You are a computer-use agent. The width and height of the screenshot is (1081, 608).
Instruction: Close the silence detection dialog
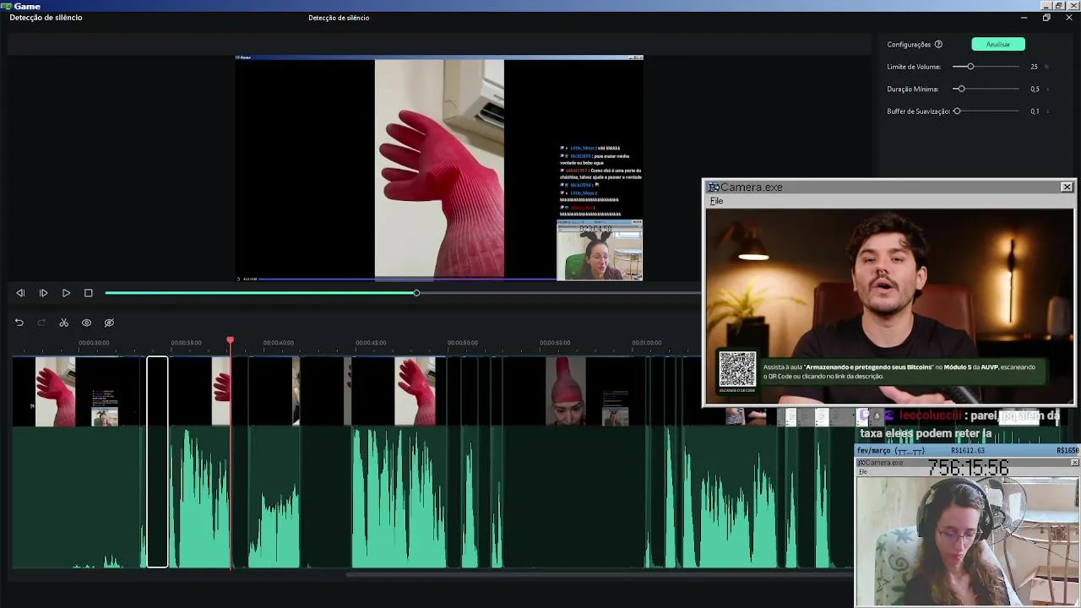[x=1068, y=18]
